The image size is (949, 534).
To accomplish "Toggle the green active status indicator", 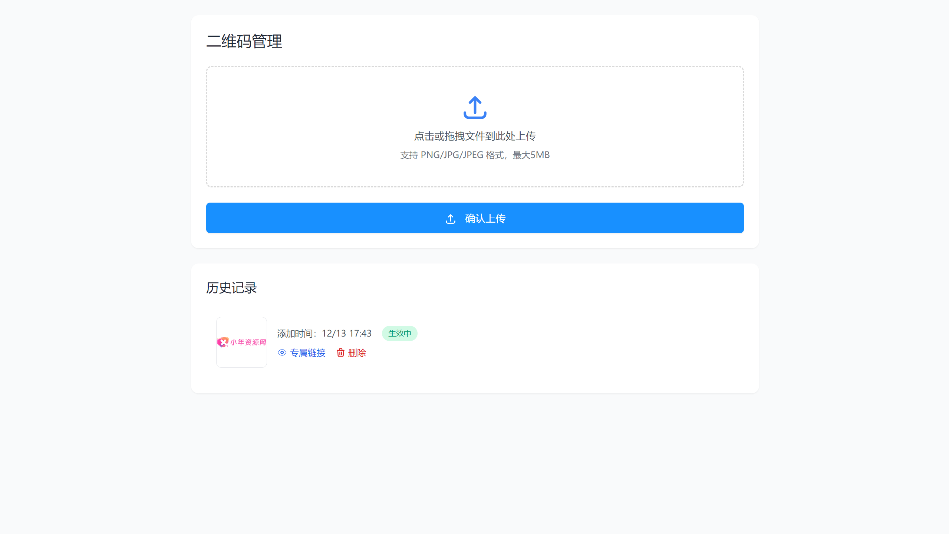I will pos(399,333).
